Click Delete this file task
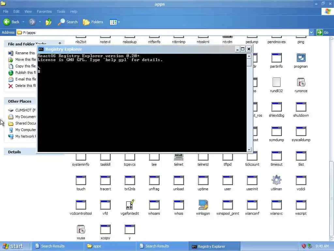The width and height of the screenshot is (334, 251). [x=22, y=86]
